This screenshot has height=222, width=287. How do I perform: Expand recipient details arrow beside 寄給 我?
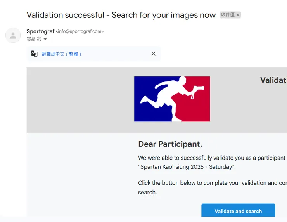tap(45, 39)
